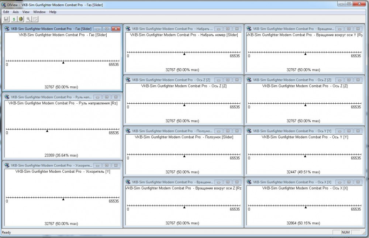Image resolution: width=369 pixels, height=238 pixels.
Task: Open the Axis menu
Action: tap(15, 12)
